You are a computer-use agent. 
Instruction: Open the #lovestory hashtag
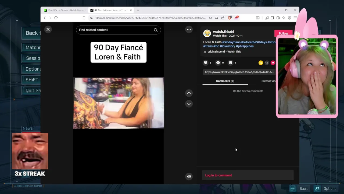point(227,46)
